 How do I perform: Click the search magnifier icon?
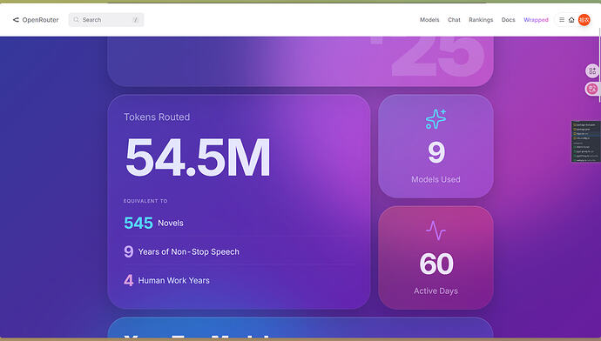tap(76, 19)
